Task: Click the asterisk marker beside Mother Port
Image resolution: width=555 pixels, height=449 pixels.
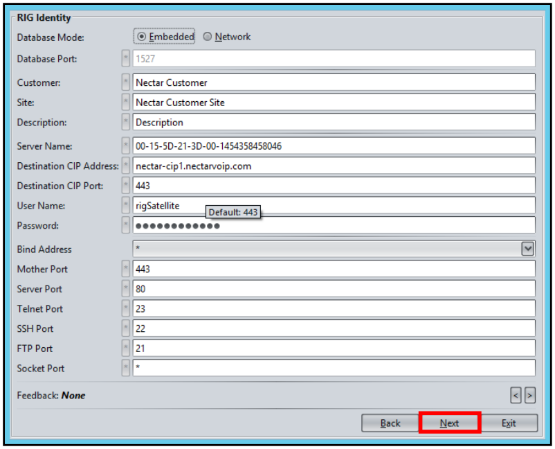Action: [126, 269]
